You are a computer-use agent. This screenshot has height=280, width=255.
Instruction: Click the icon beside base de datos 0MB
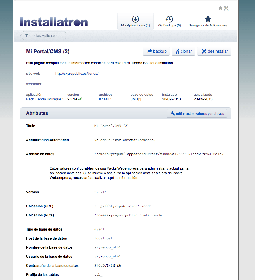pyautogui.click(x=140, y=100)
